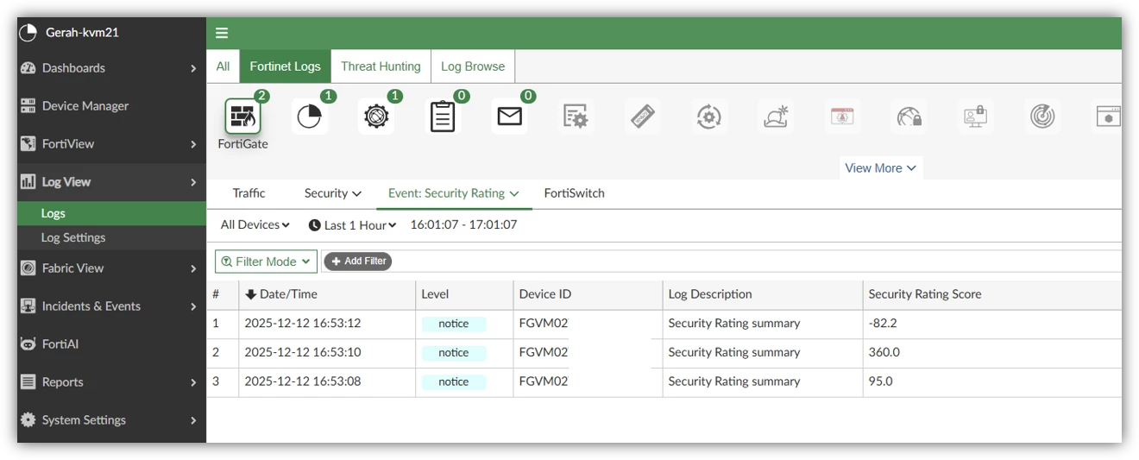This screenshot has width=1139, height=460.
Task: Open the View More dropdown
Action: [881, 168]
